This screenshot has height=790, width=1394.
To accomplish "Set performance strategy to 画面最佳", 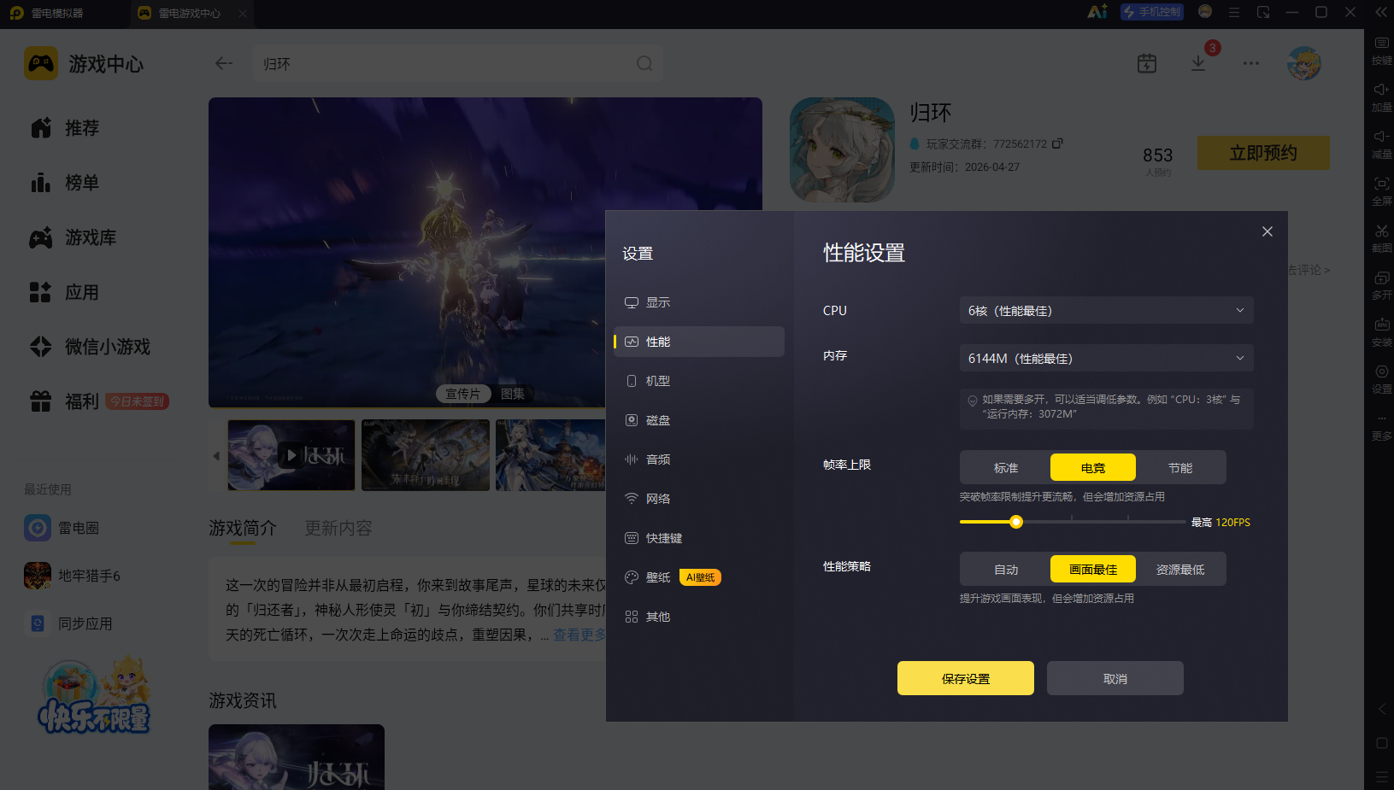I will [1093, 569].
